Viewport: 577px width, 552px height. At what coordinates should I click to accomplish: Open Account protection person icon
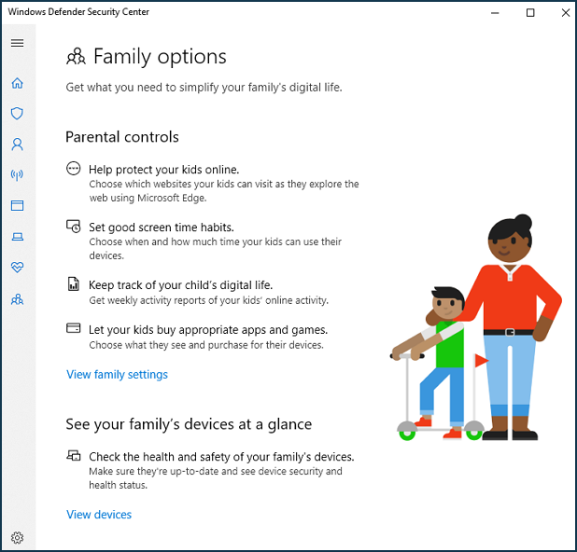tap(18, 145)
